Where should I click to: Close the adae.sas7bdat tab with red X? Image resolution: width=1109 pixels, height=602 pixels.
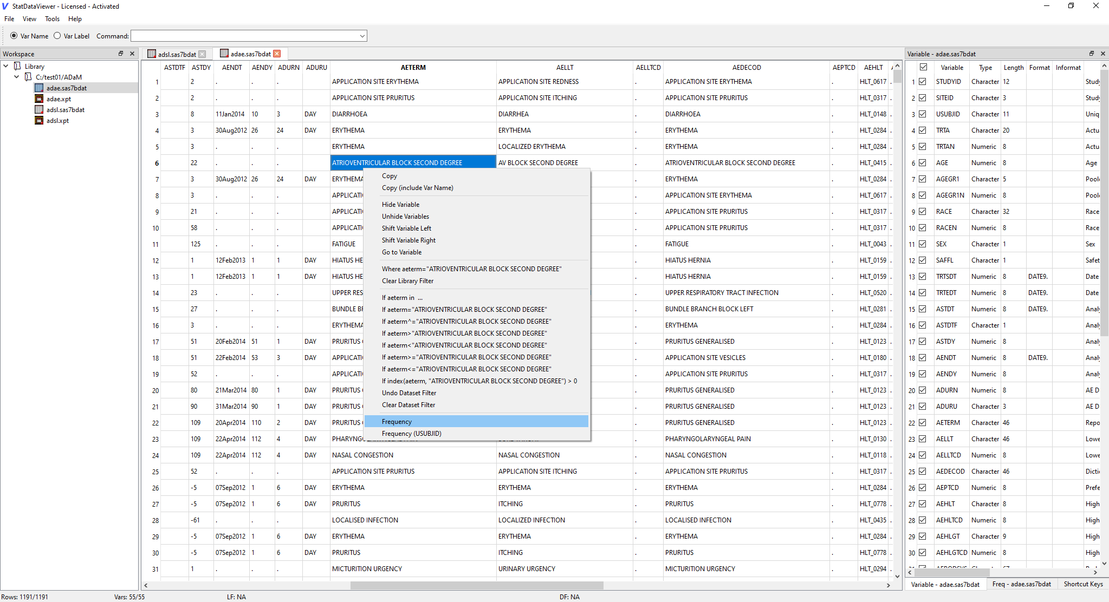pos(277,54)
